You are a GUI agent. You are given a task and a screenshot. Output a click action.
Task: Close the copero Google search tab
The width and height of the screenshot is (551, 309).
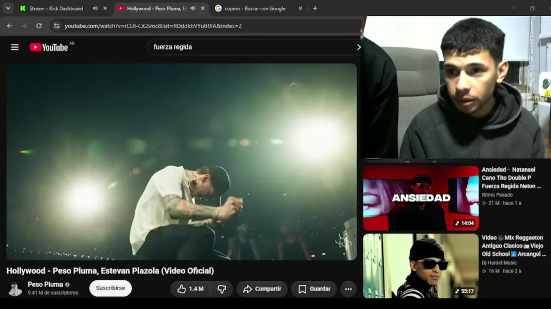[300, 9]
